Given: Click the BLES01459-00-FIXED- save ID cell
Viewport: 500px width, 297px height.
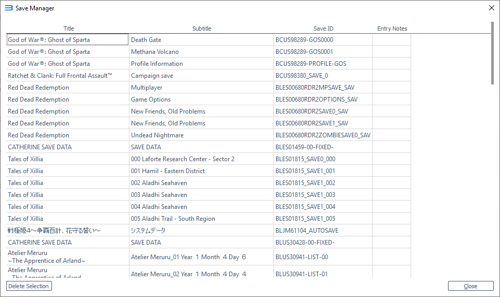Looking at the screenshot, I should point(323,147).
